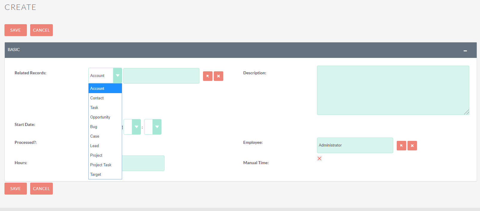The width and height of the screenshot is (480, 211).
Task: Click the Employee field containing Administrator
Action: (355, 145)
